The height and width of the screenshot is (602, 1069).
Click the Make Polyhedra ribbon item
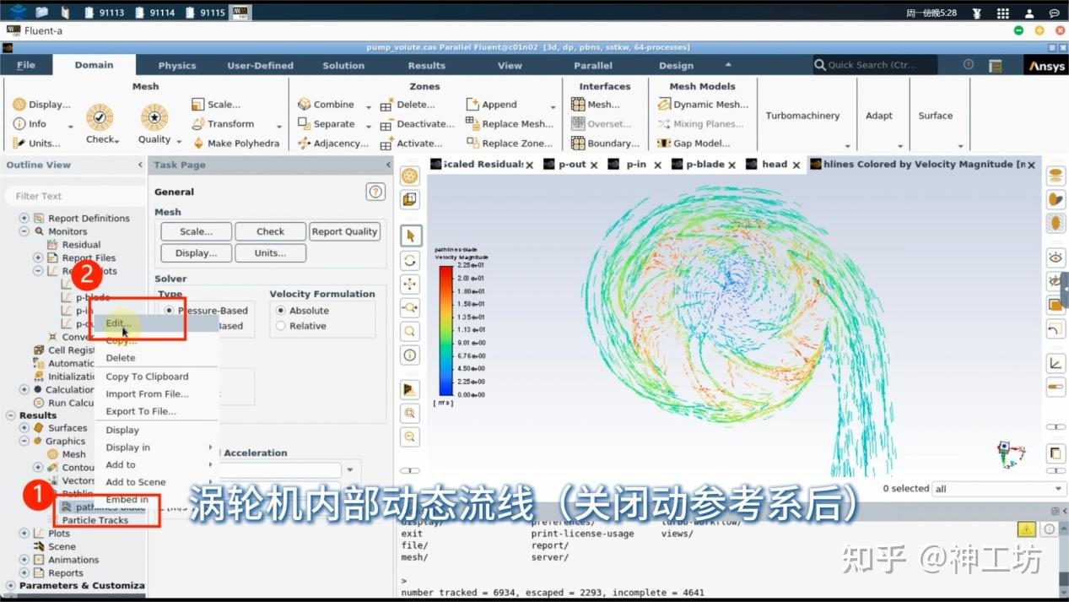pyautogui.click(x=235, y=144)
